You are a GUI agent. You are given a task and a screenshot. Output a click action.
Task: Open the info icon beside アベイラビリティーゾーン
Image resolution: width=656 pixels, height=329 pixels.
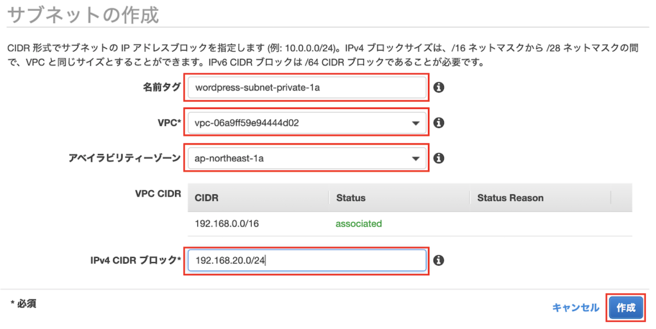click(x=439, y=157)
